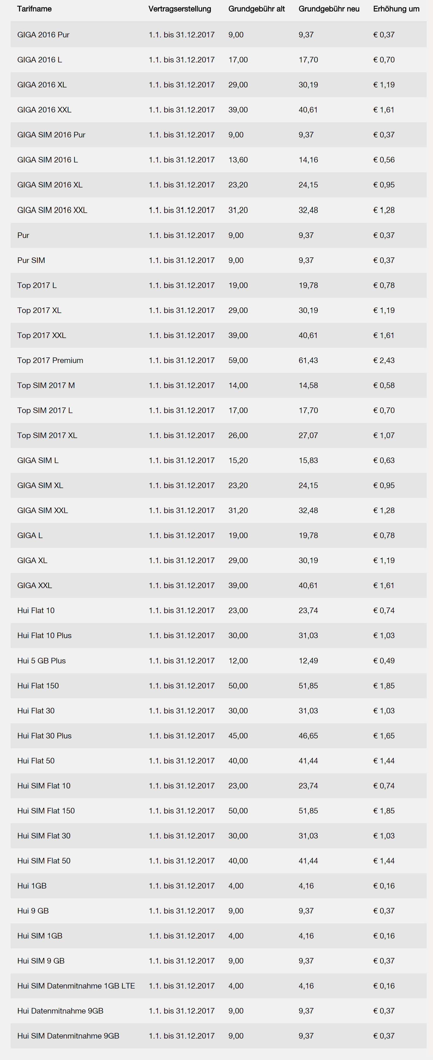Click the Grundgebühr alt column header
Image resolution: width=433 pixels, height=1060 pixels.
(x=256, y=9)
